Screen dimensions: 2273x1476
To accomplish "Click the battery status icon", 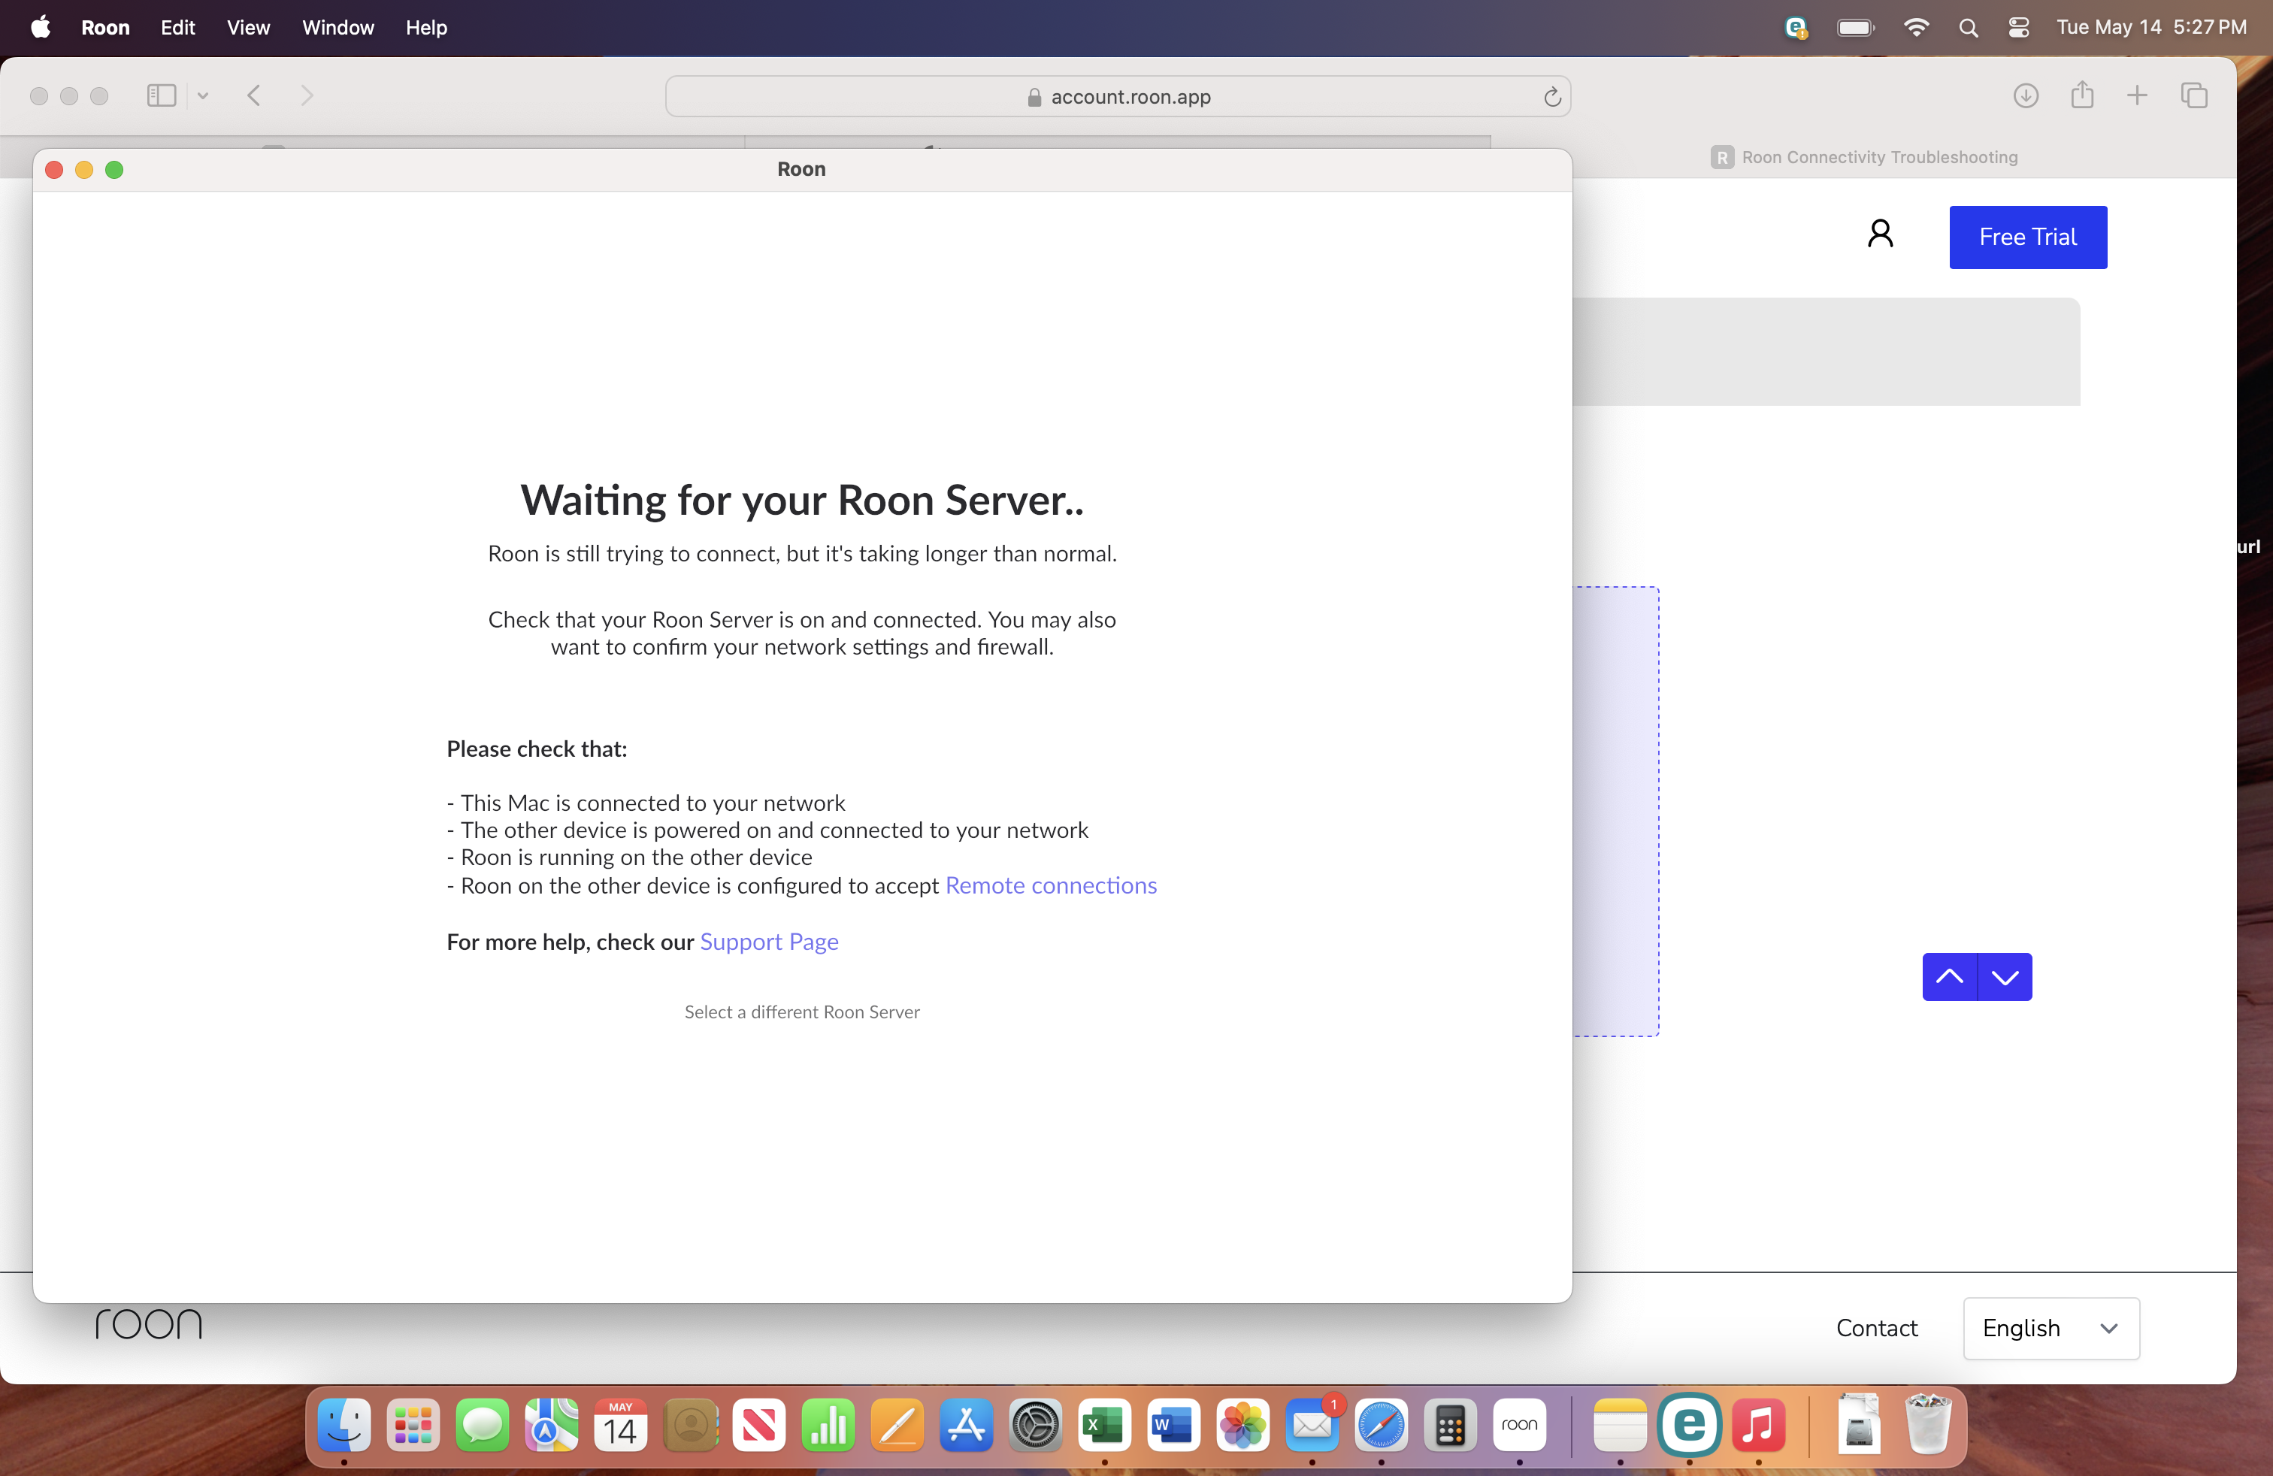I will [1856, 28].
